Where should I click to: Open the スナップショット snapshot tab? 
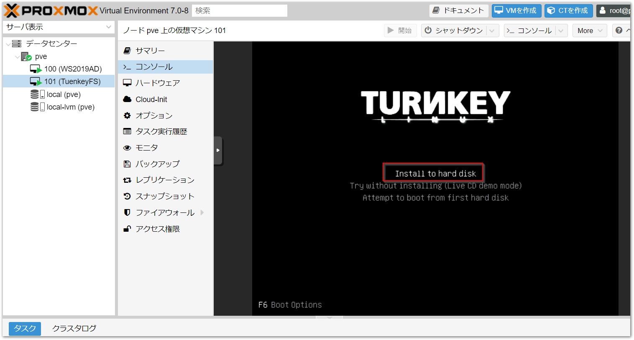tap(166, 196)
